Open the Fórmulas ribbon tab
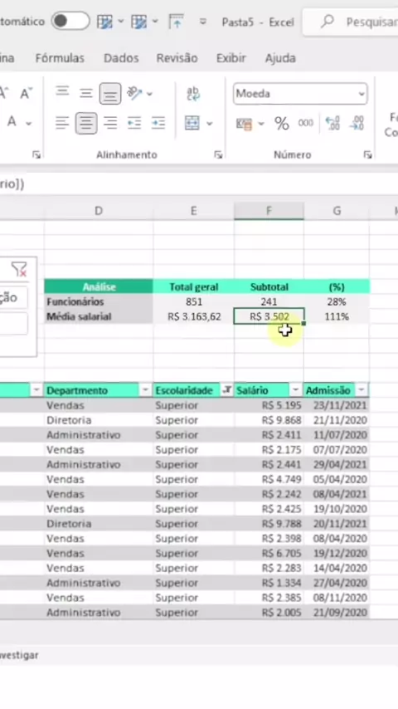Screen dimensions: 398x709 pos(60,58)
